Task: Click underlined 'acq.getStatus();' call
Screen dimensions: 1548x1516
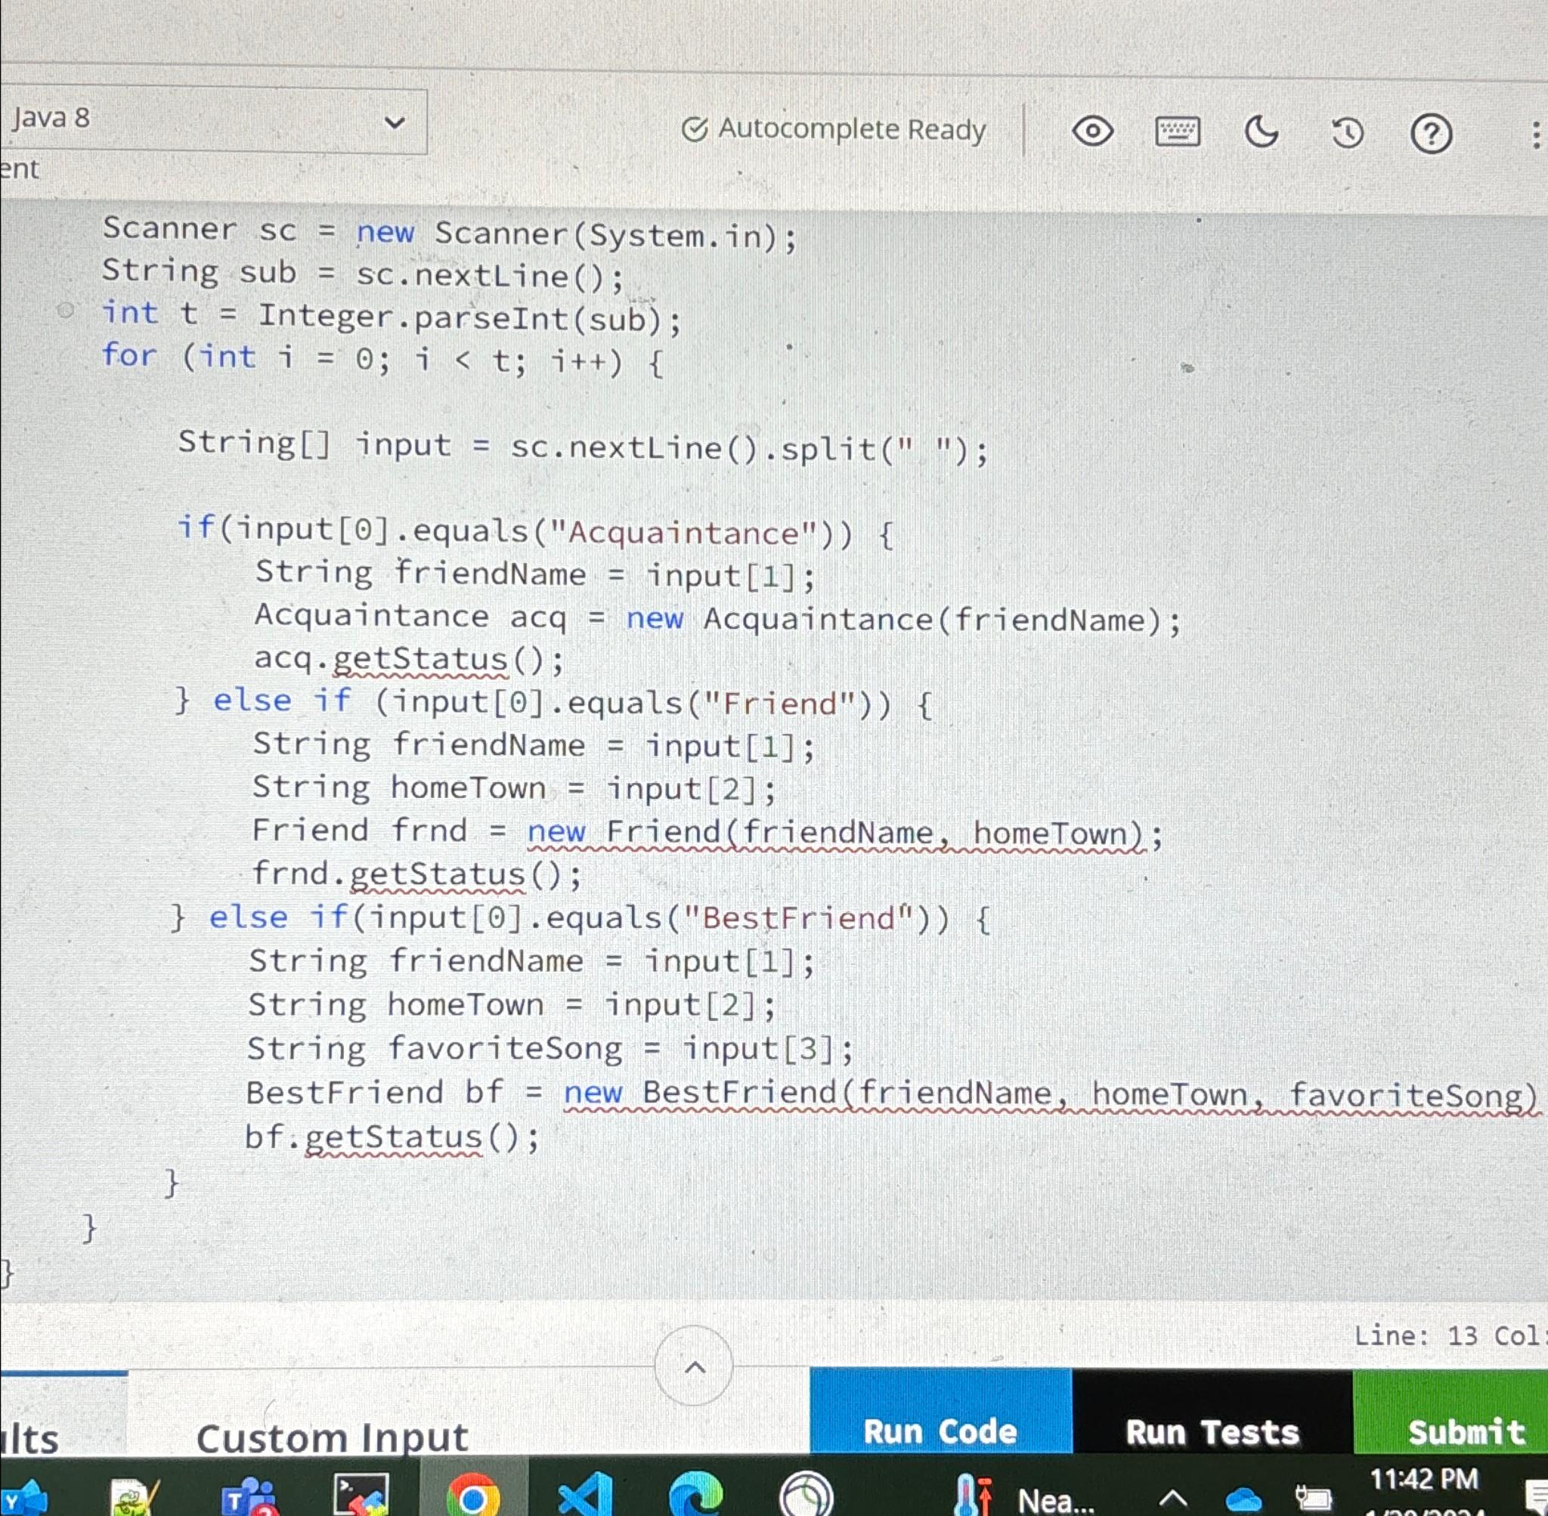Action: [409, 659]
